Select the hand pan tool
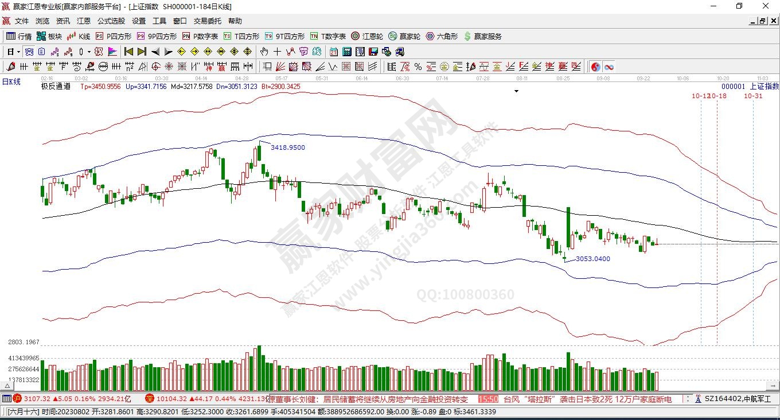Screen dimensions: 780x420 (x=264, y=52)
